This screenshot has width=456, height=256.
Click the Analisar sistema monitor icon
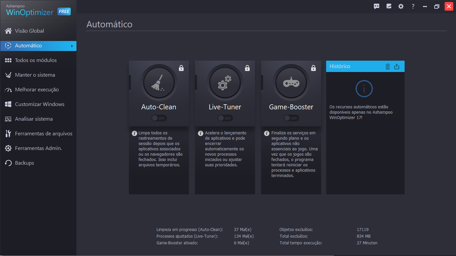coord(8,119)
